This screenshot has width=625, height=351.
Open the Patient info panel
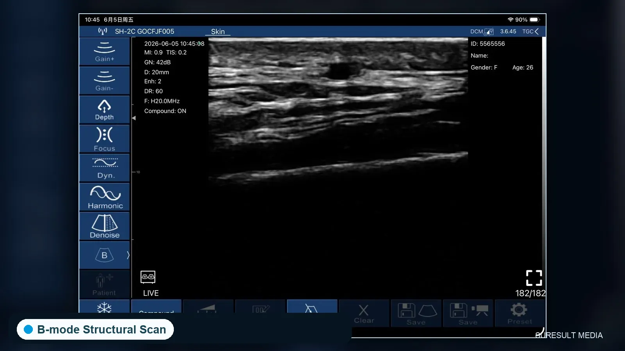coord(104,284)
